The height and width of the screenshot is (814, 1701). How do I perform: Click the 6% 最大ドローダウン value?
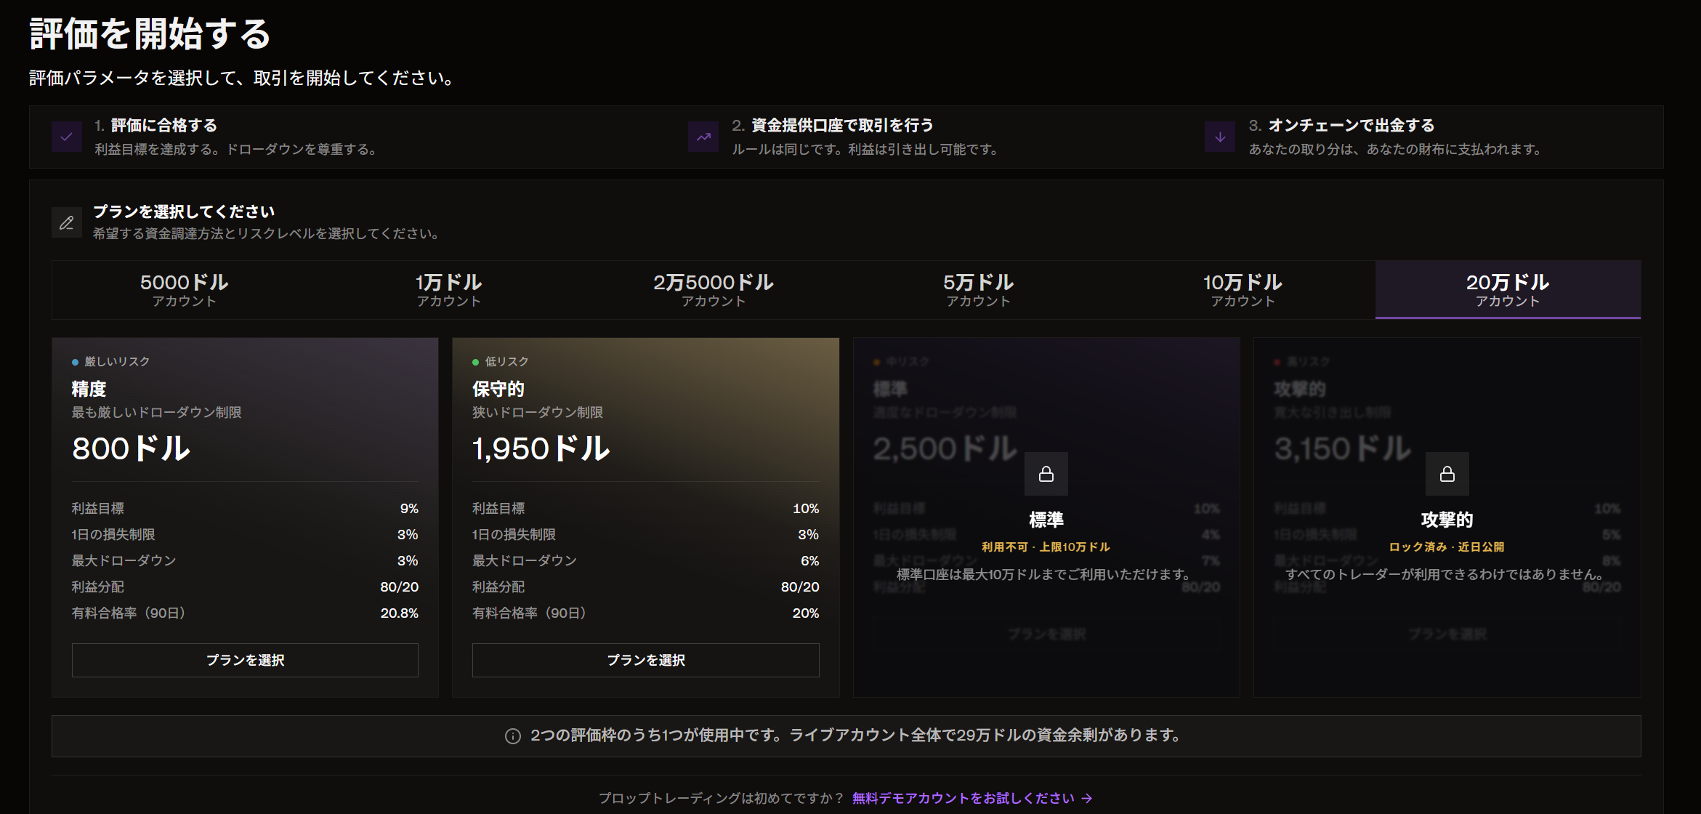point(810,561)
